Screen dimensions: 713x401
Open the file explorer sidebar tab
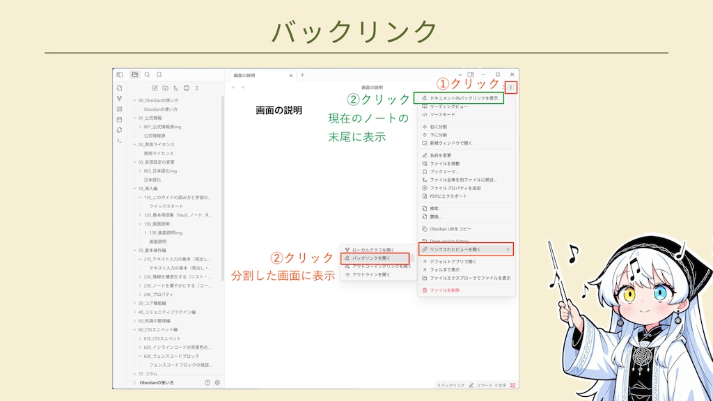[134, 74]
